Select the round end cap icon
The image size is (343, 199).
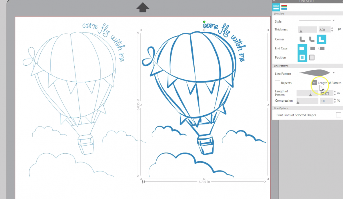pos(322,49)
